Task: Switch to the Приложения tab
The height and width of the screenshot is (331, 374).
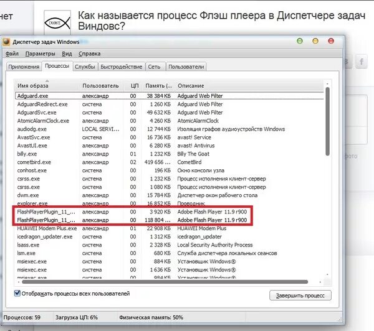Action: point(24,67)
